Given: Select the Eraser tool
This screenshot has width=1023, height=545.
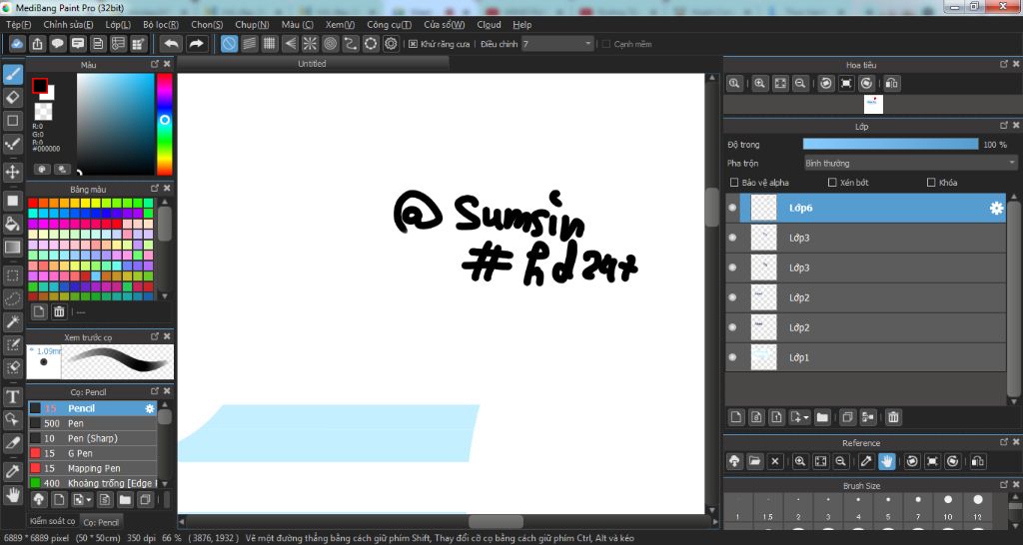Looking at the screenshot, I should point(12,97).
